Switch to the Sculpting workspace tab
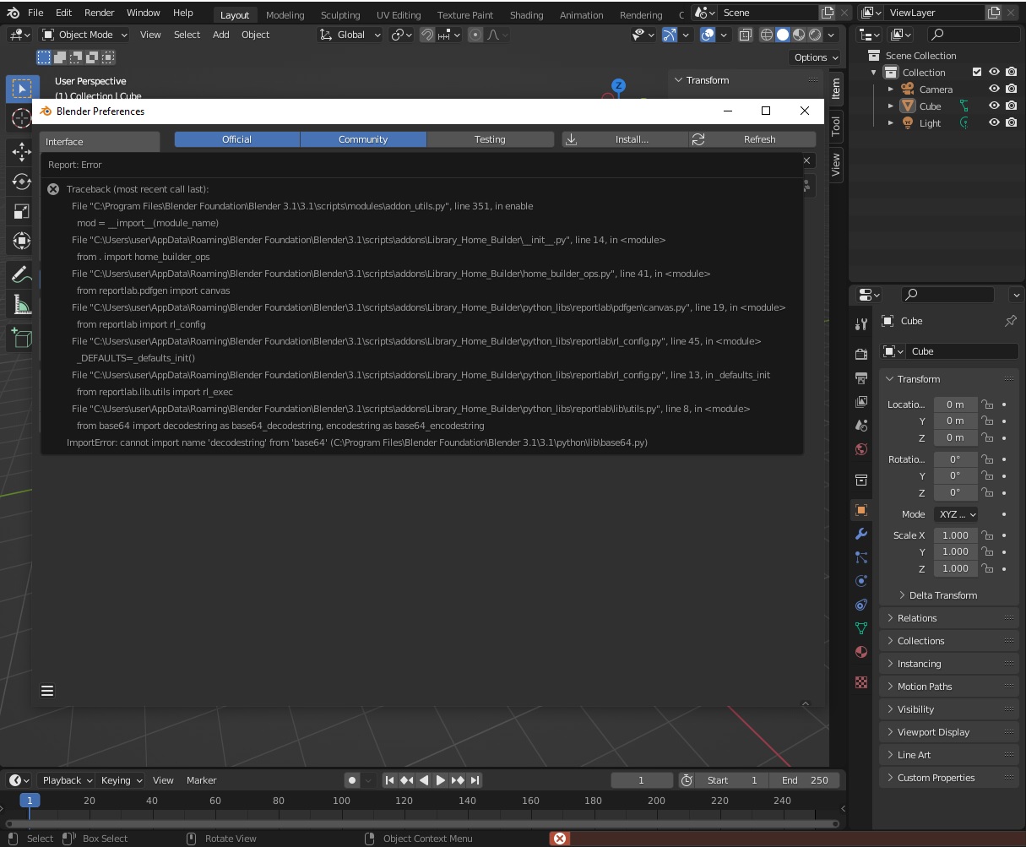This screenshot has width=1026, height=847. 340,15
